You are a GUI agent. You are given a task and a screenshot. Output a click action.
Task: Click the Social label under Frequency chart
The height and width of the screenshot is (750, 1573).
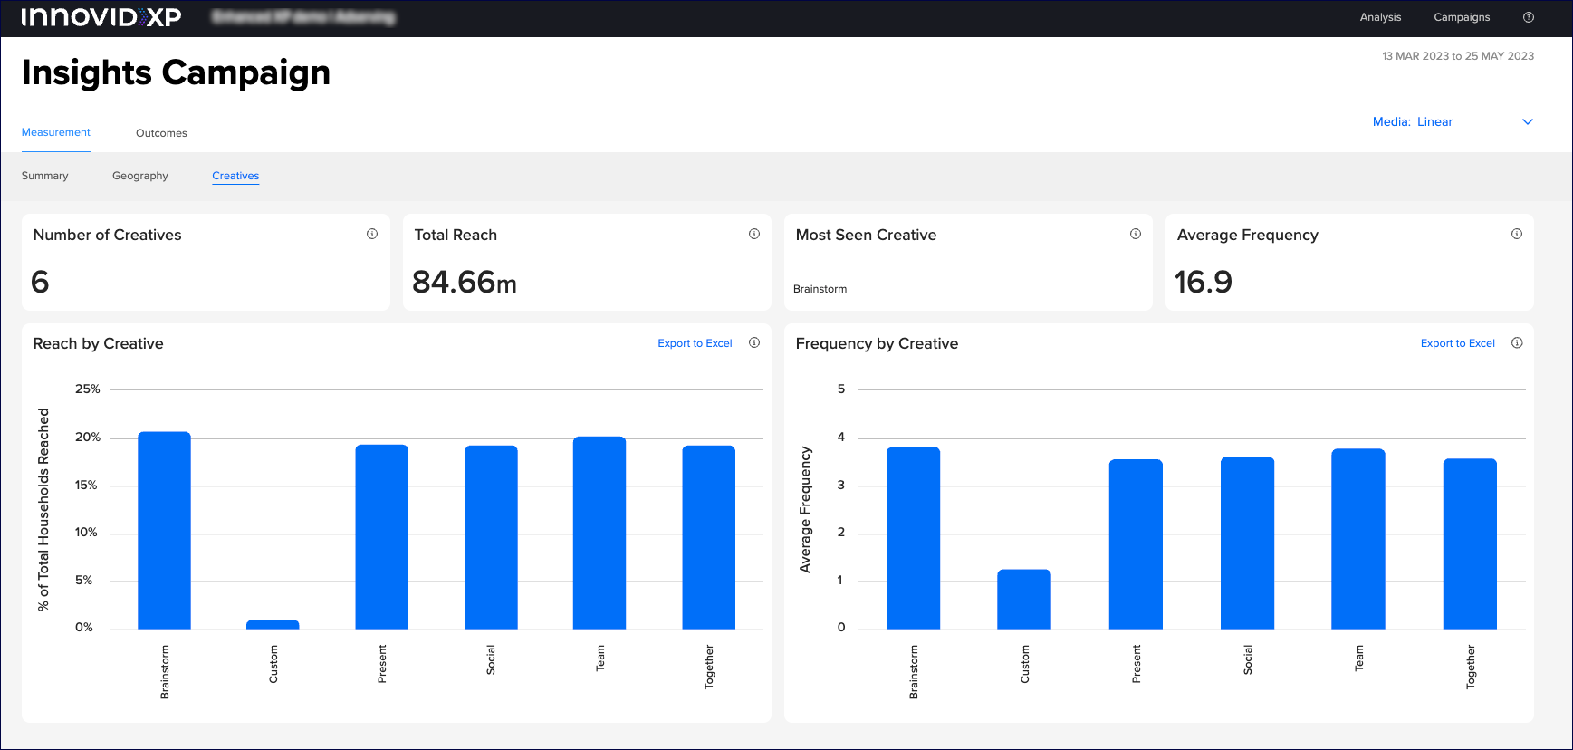point(1248,659)
